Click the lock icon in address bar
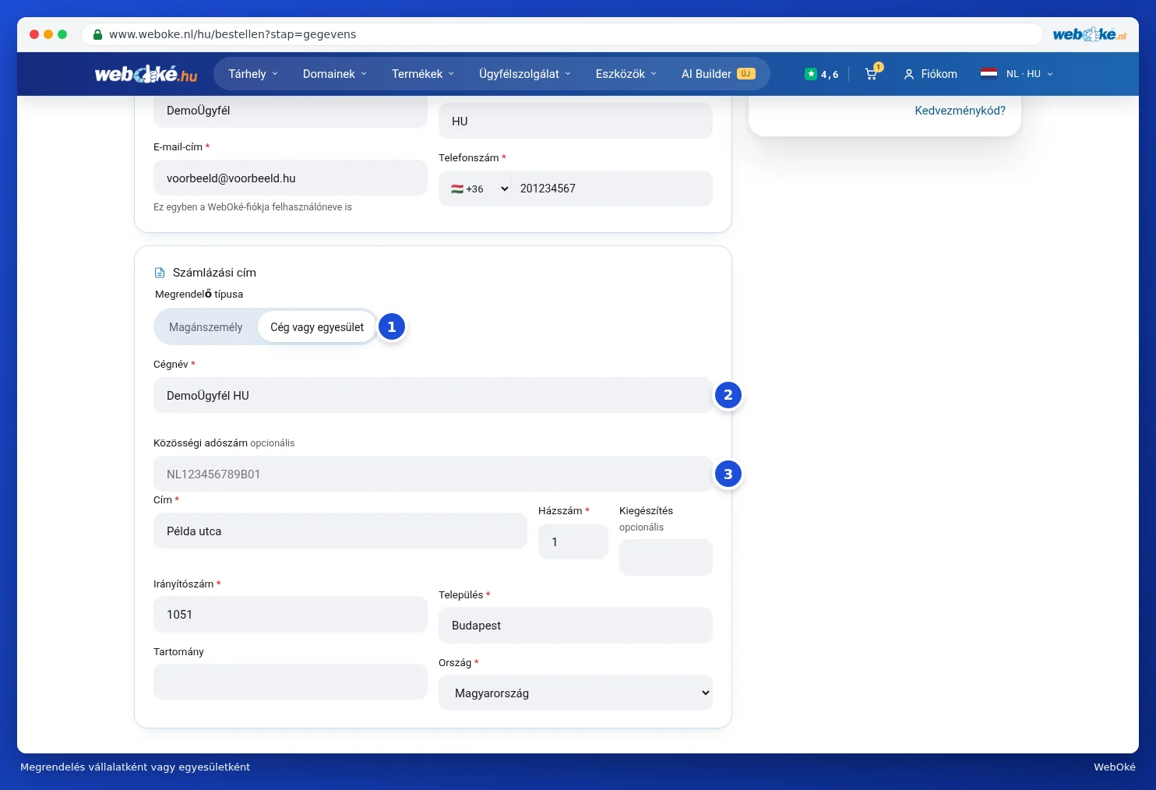 (97, 34)
